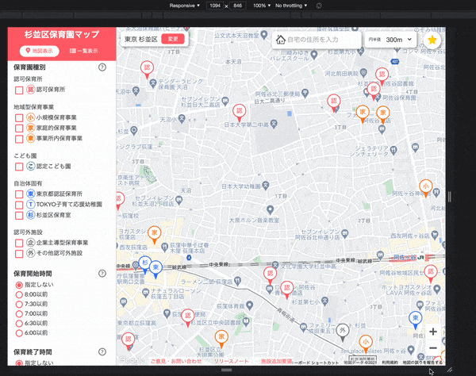Check the 杉並区保育室 filter
476x376 pixels.
point(19,216)
